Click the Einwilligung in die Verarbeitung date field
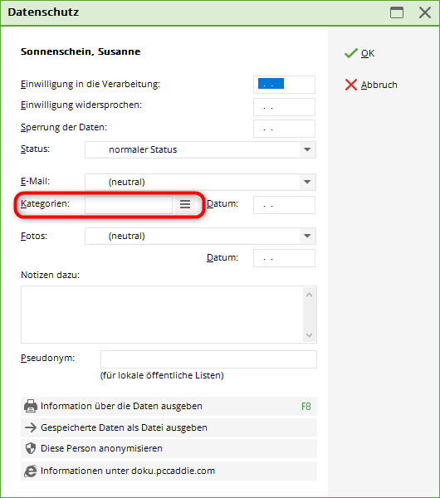This screenshot has height=498, width=440. click(284, 85)
